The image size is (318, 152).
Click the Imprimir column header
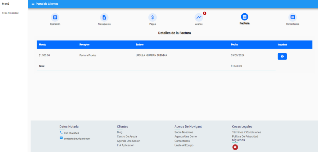pos(283,45)
